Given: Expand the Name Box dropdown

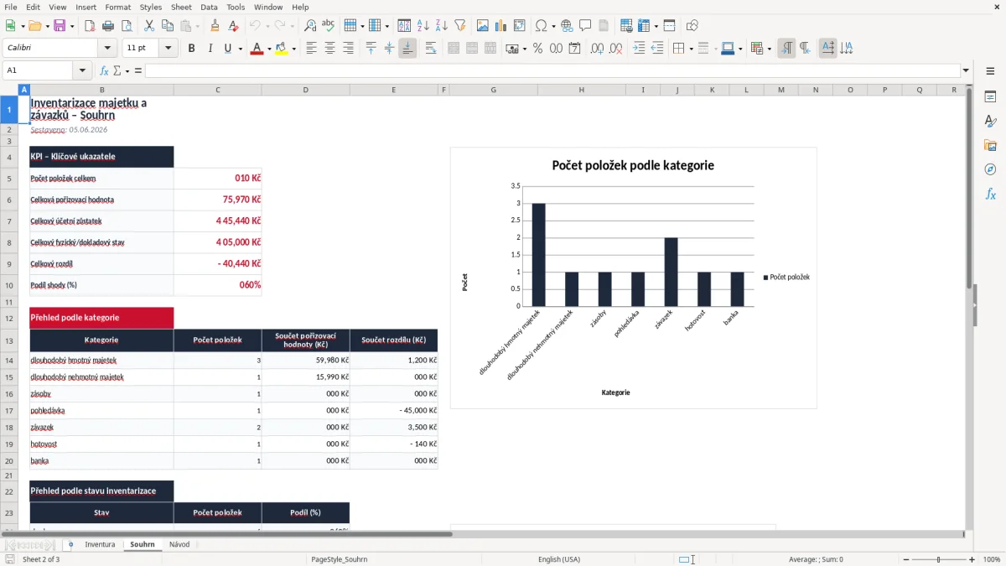Looking at the screenshot, I should click(82, 70).
